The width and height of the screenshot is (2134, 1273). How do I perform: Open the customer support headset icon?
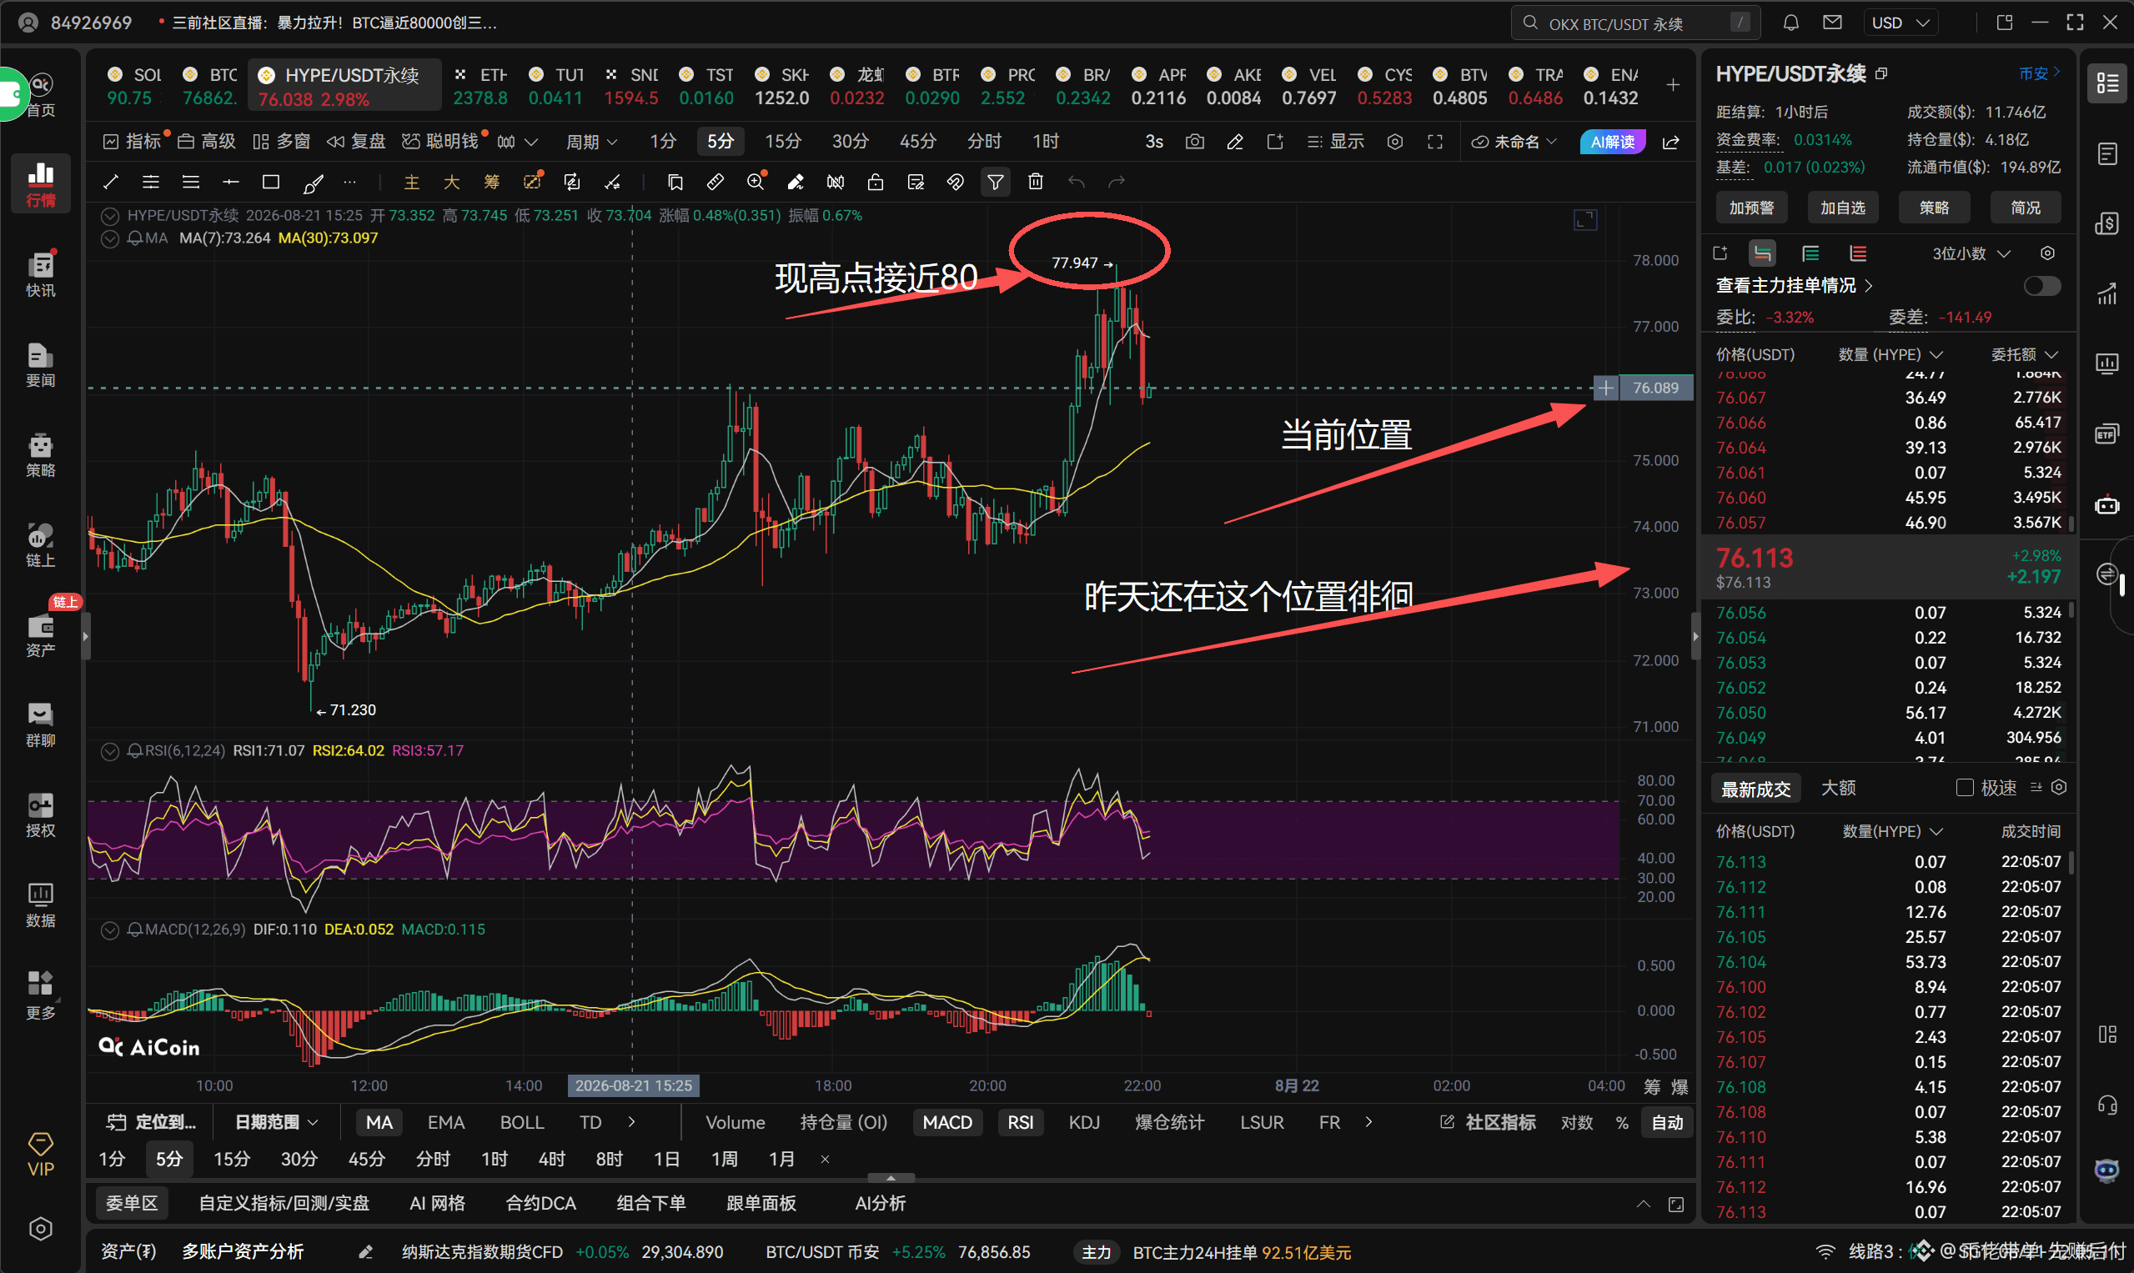2107,1105
